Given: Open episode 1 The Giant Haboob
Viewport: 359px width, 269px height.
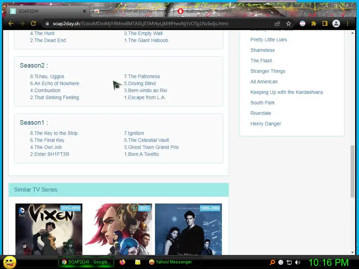Looking at the screenshot, I should tap(146, 41).
